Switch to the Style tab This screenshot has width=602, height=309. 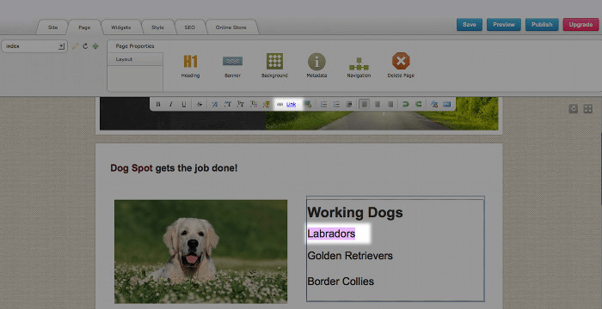point(157,27)
